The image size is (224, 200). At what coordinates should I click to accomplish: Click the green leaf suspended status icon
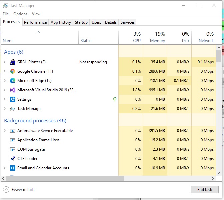[x=115, y=99]
